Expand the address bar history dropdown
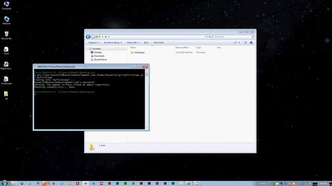The height and width of the screenshot is (186, 332). (x=206, y=37)
